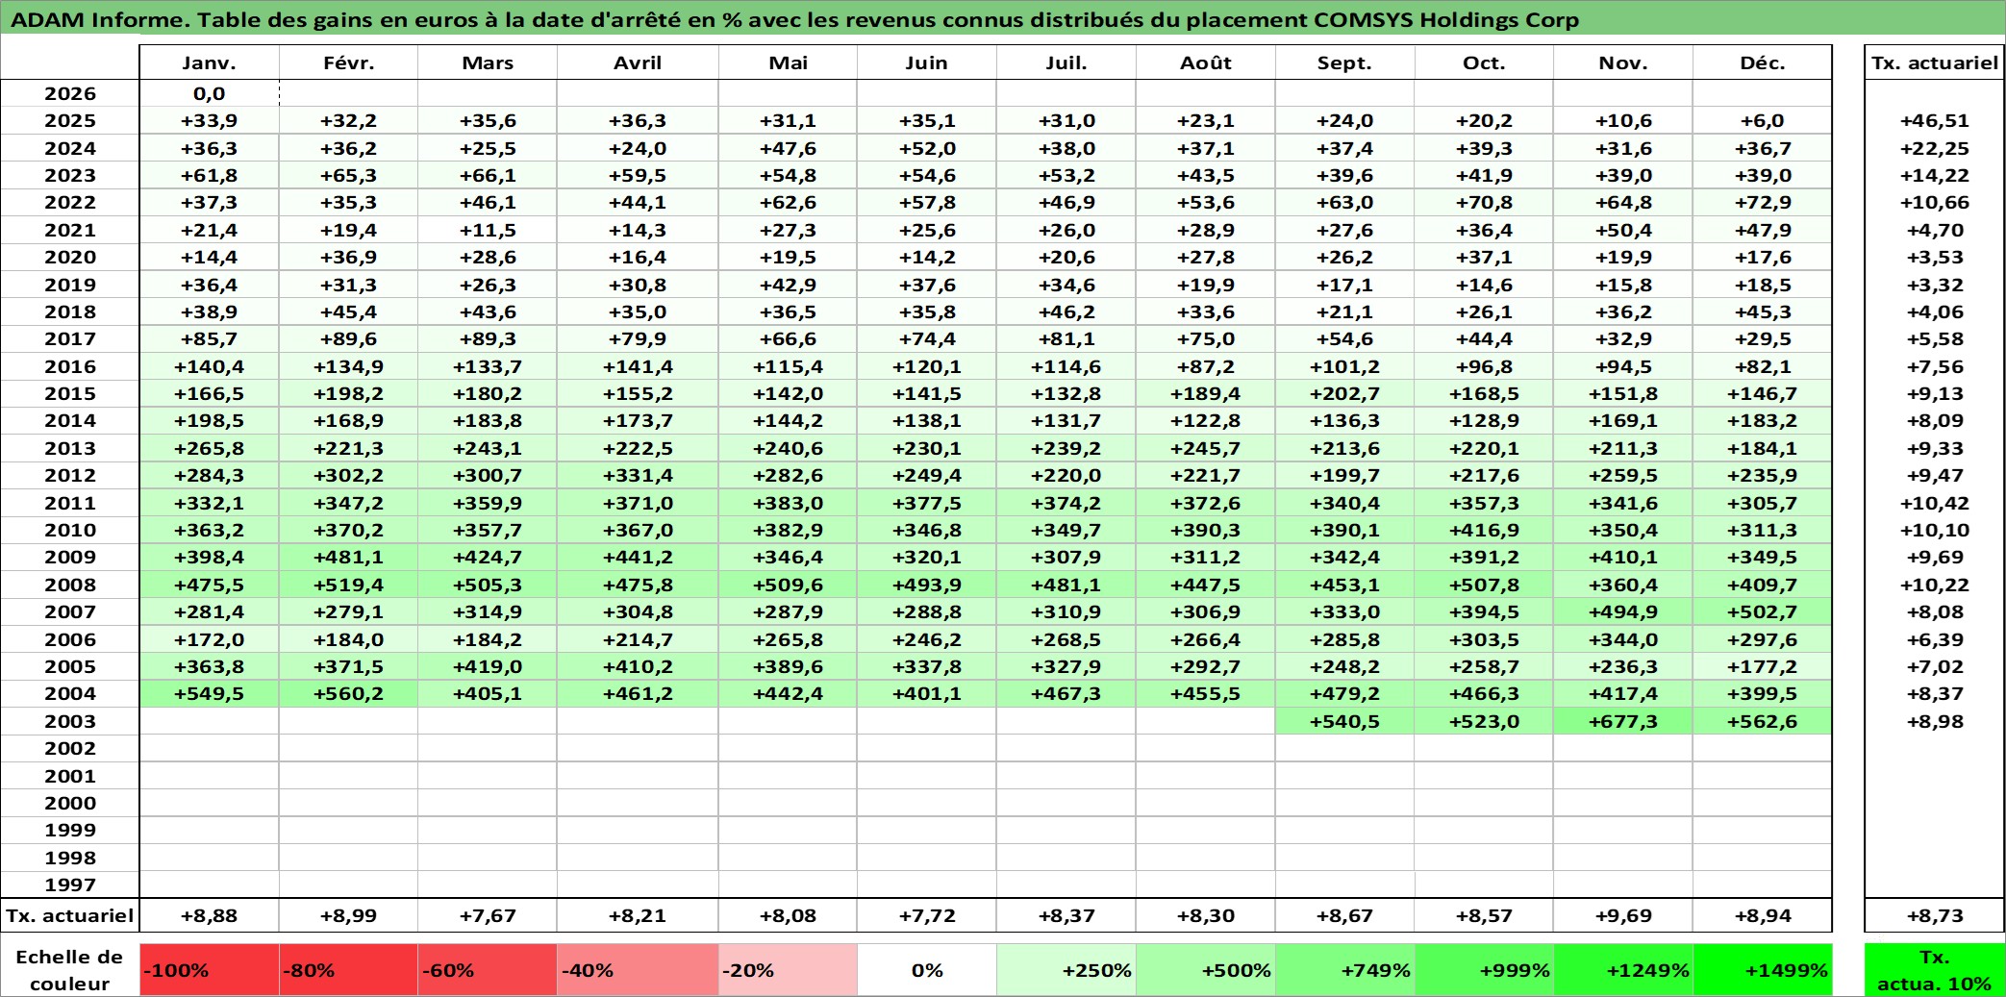Click the -100% red color scale swatch
The image size is (2006, 997).
tap(210, 969)
